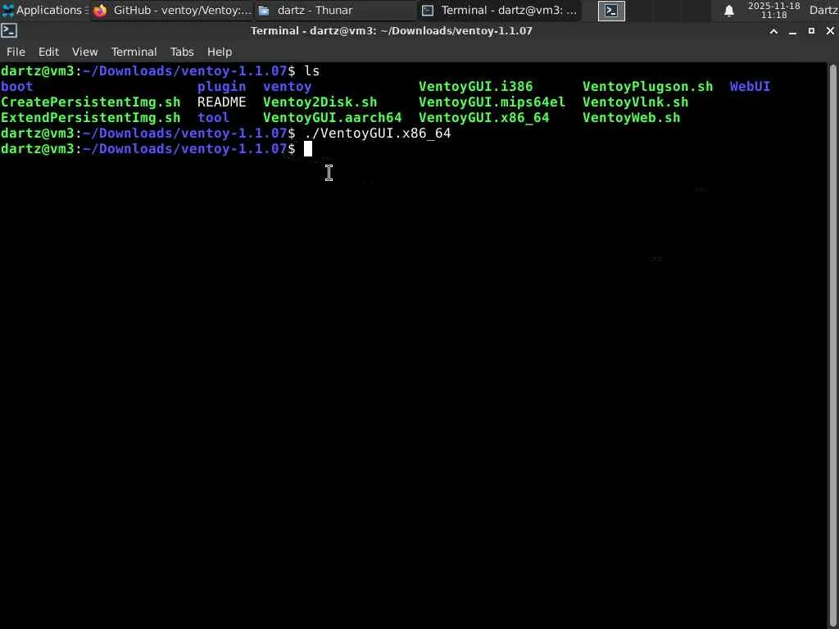Image resolution: width=839 pixels, height=629 pixels.
Task: Maximize the terminal window
Action: click(811, 32)
